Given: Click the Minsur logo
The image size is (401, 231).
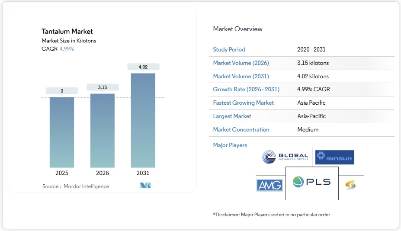Looking at the screenshot, I should click(334, 157).
